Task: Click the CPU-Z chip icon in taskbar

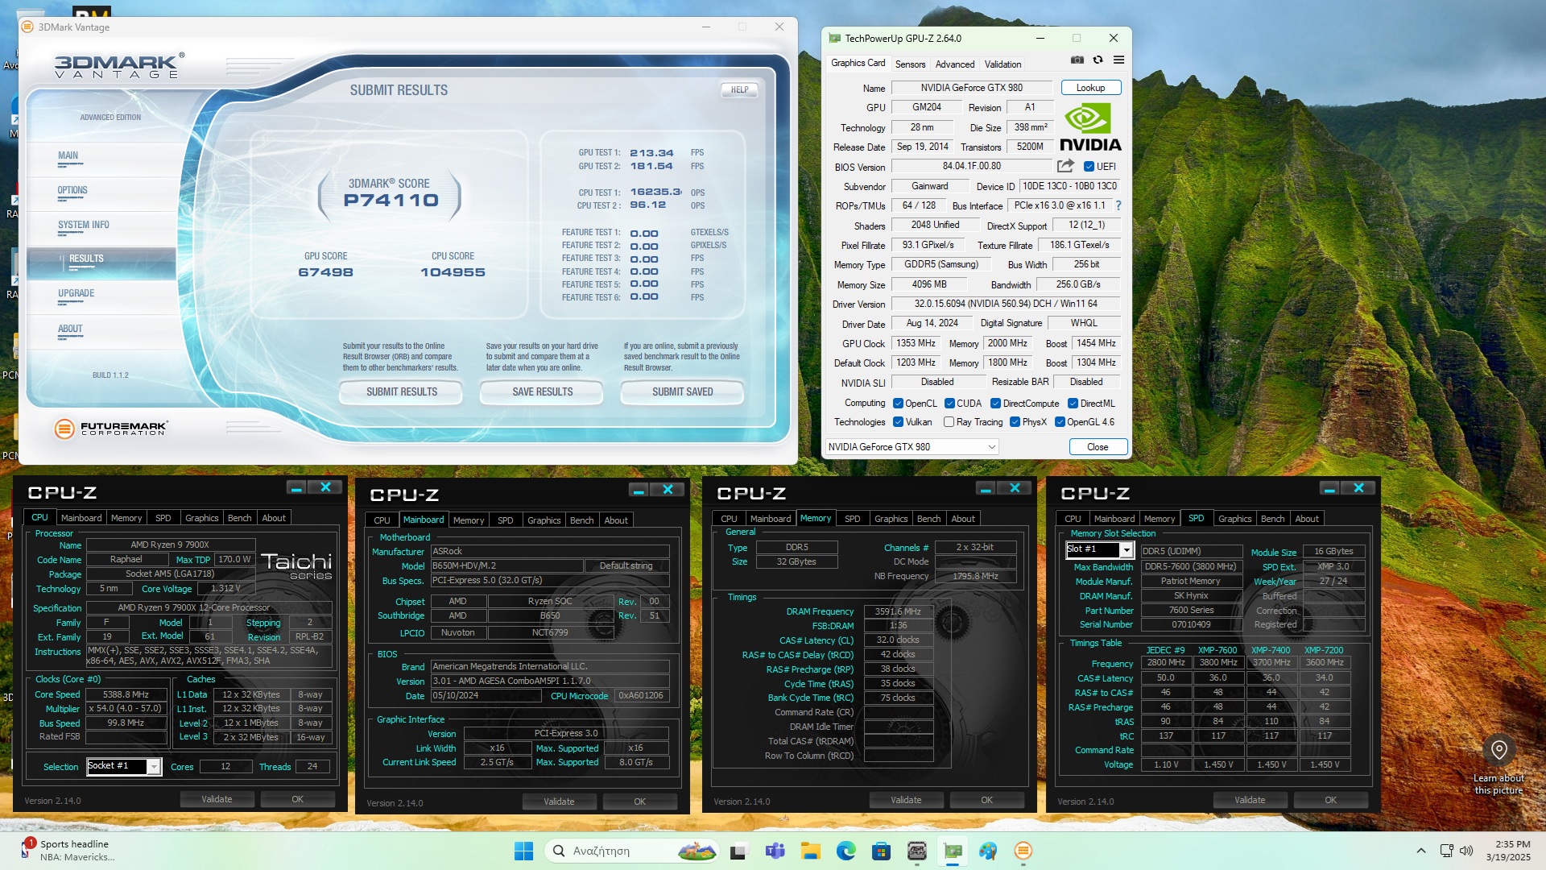Action: (x=916, y=851)
